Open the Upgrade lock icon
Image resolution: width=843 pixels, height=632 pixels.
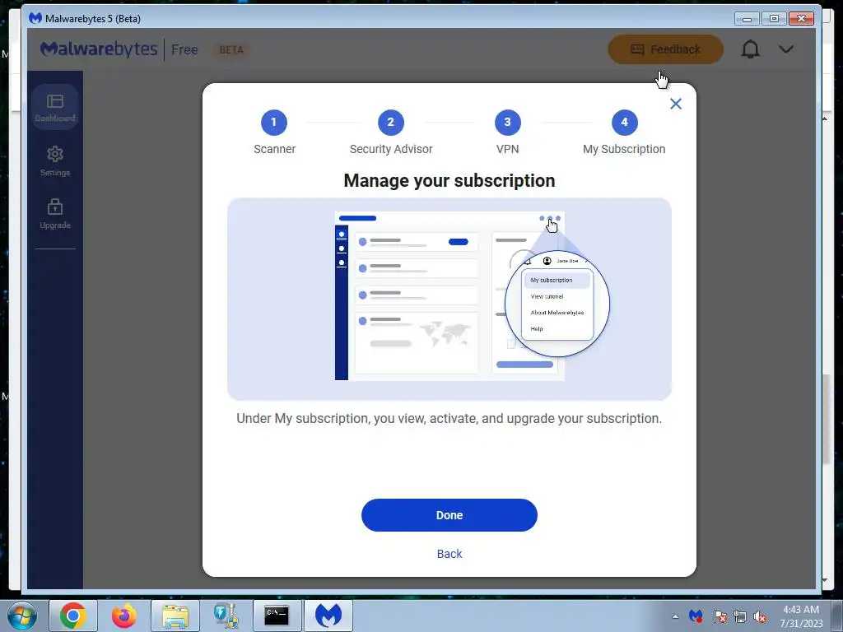coord(55,213)
